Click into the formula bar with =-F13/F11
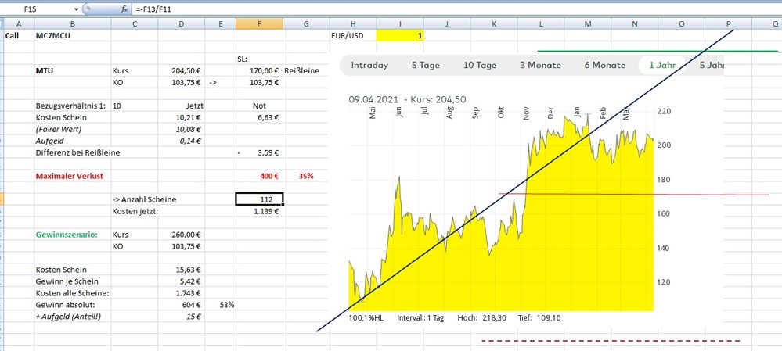This screenshot has height=351, width=782. [x=391, y=9]
